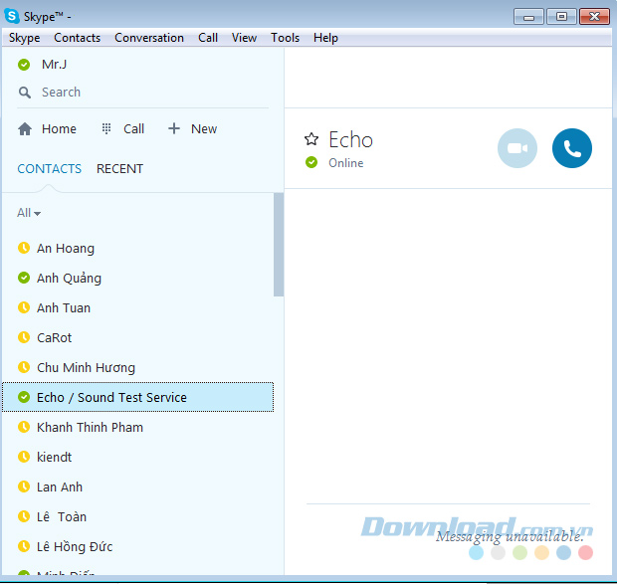This screenshot has width=617, height=584.
Task: Click the New button label
Action: [x=204, y=129]
